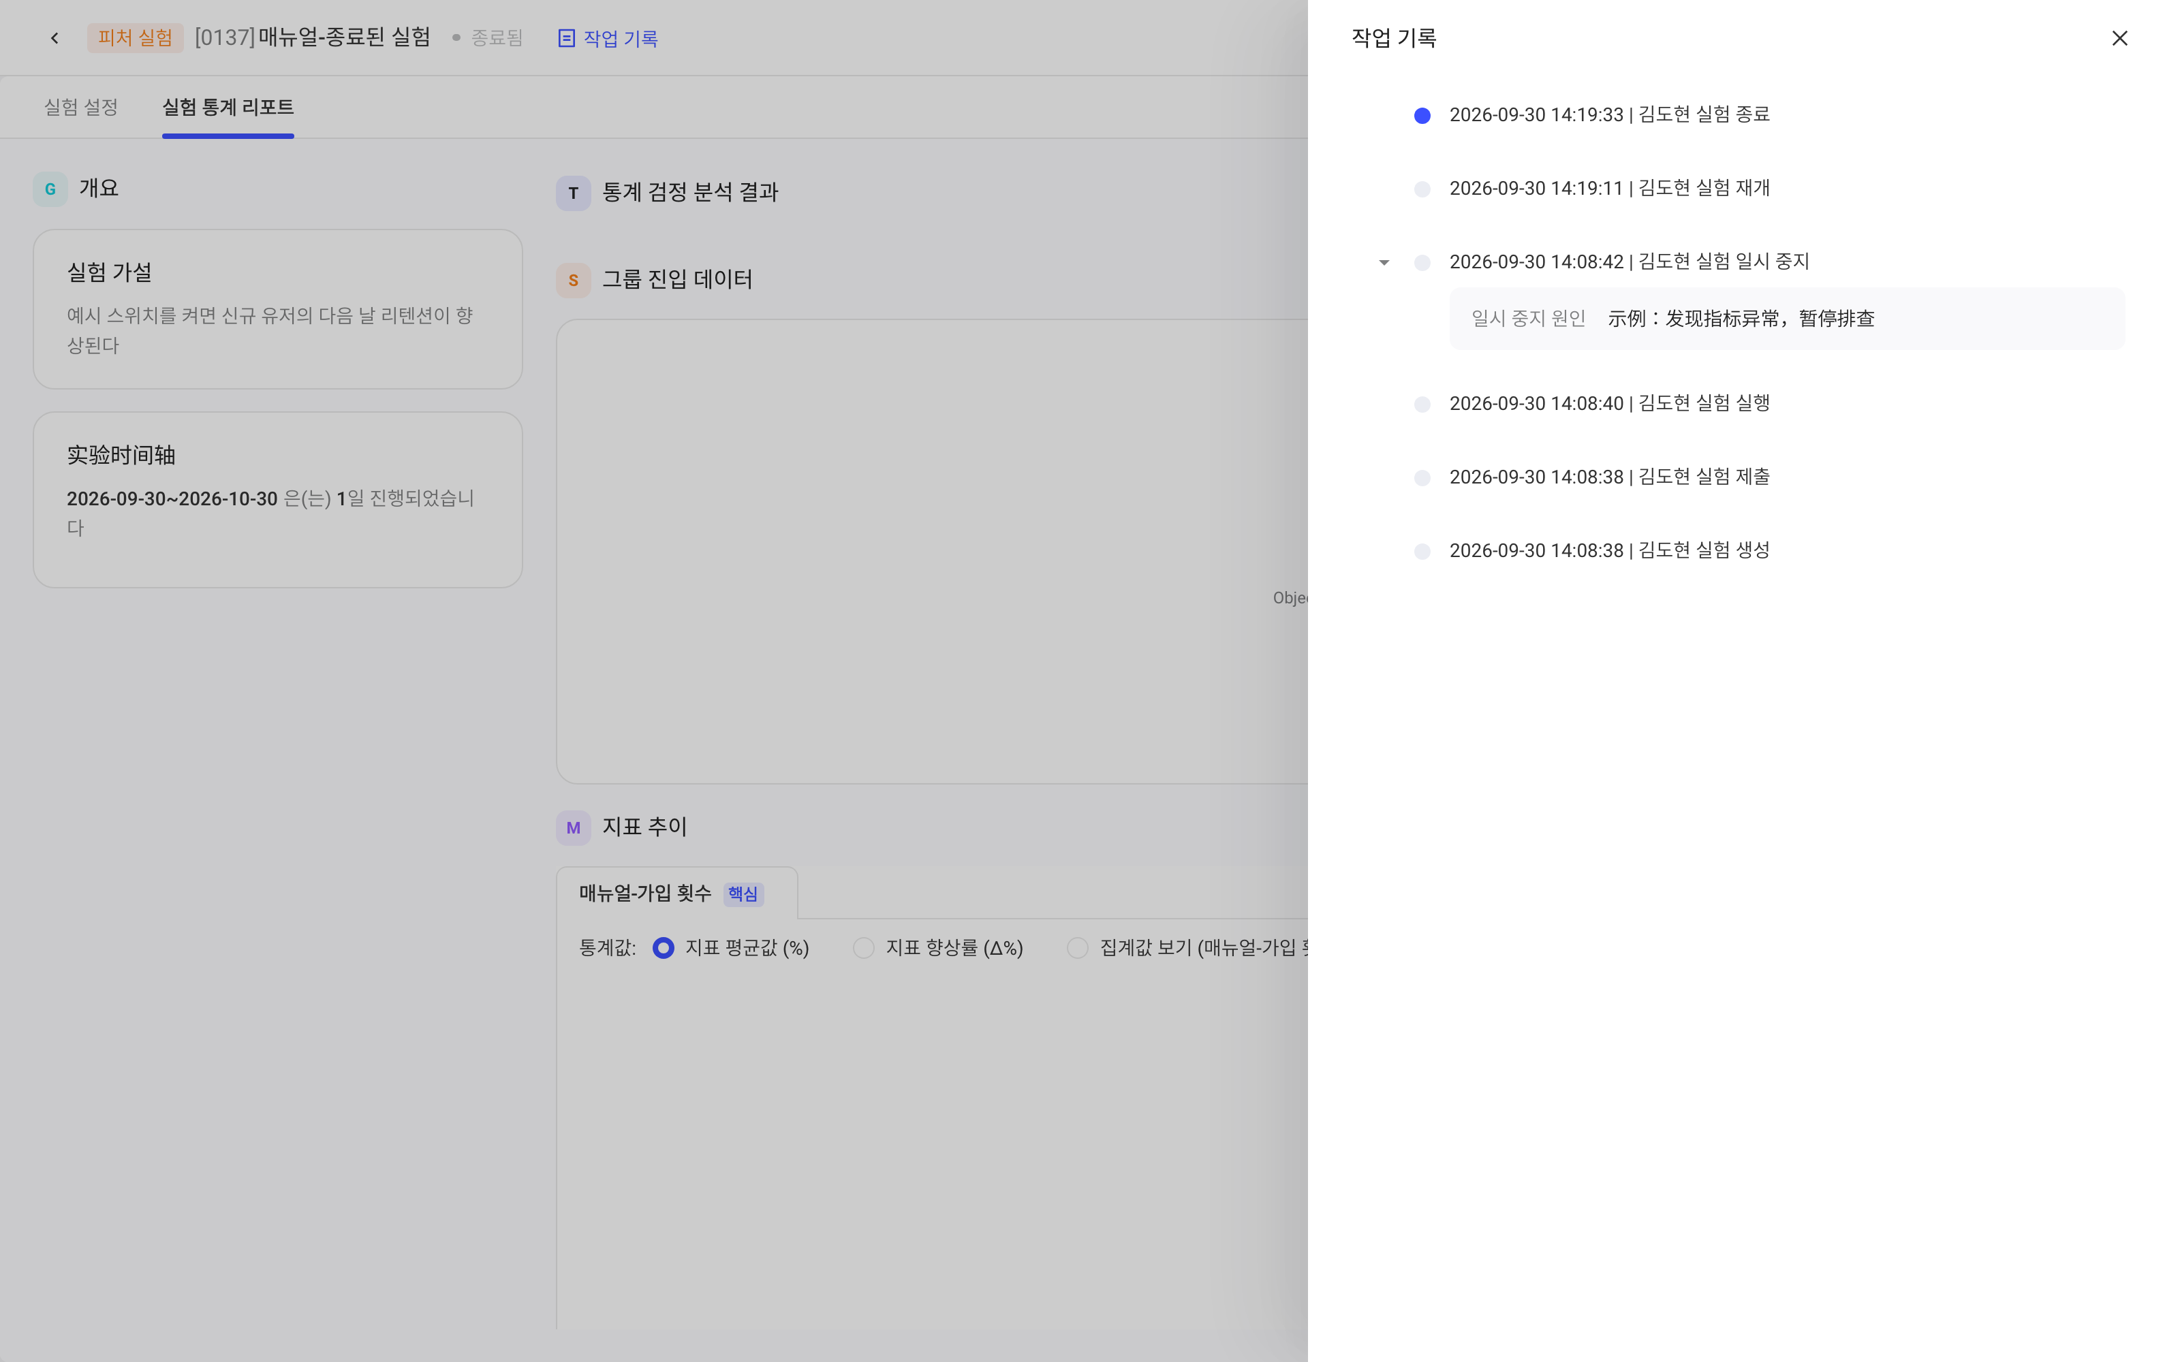Click the [0137]매뉴얼-종료된 실험 title

313,37
